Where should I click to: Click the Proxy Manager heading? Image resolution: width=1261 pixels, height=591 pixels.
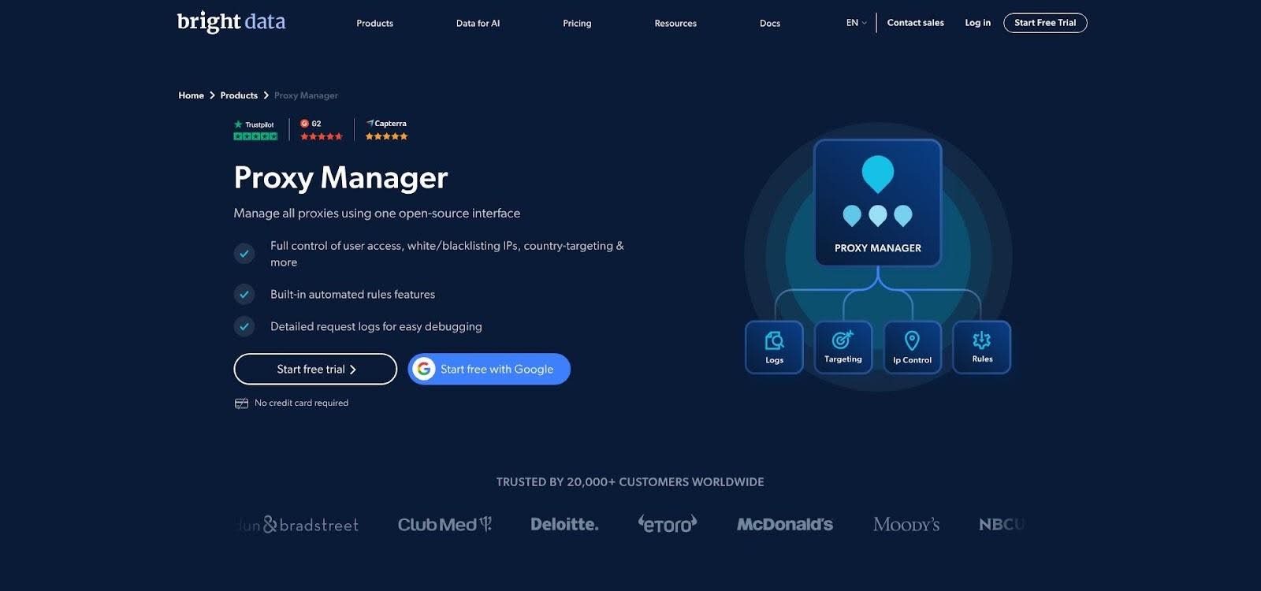[340, 177]
